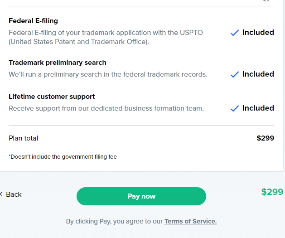Viewport: 285px width, 238px height.
Task: Select the Federal E-filing heading
Action: 33,21
